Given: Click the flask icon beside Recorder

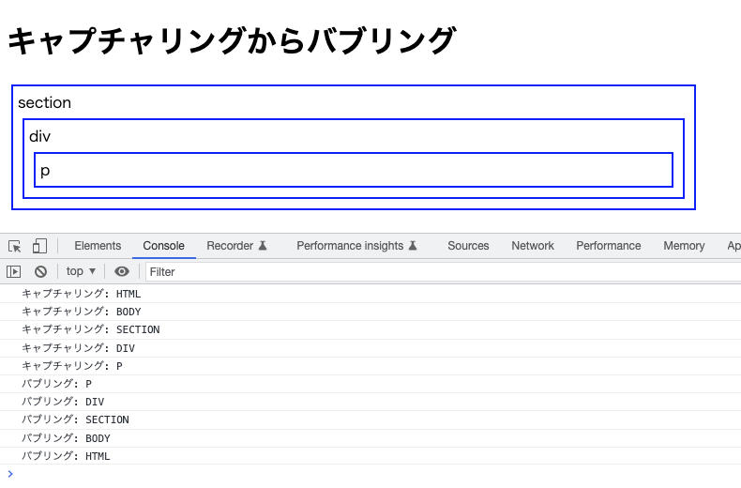Looking at the screenshot, I should (263, 246).
